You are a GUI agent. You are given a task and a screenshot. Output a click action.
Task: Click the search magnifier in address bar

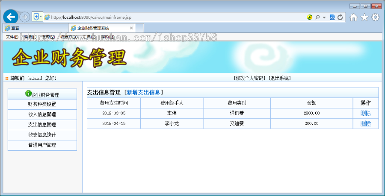click(x=317, y=17)
